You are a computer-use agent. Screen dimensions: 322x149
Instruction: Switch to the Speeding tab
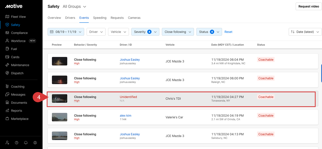100,18
